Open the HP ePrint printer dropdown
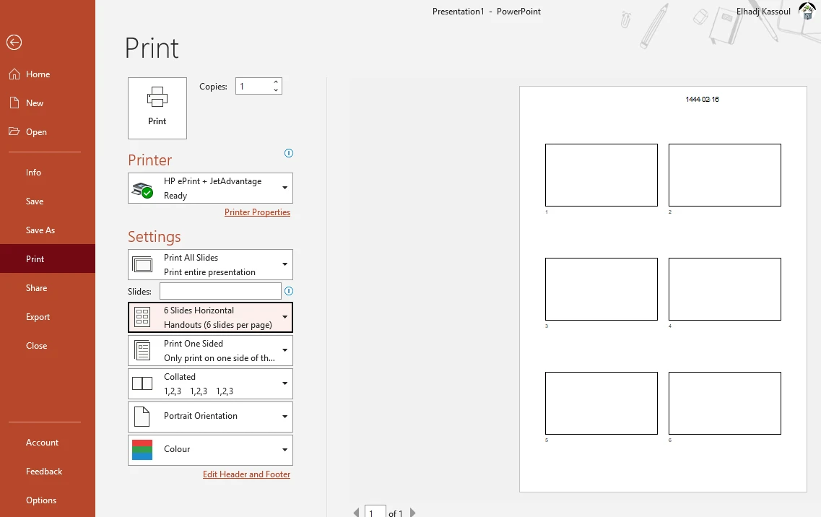 [211, 188]
